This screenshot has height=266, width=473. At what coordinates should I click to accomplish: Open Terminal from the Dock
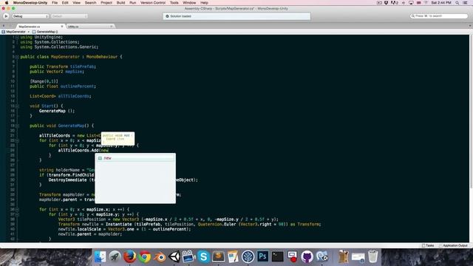(277, 256)
